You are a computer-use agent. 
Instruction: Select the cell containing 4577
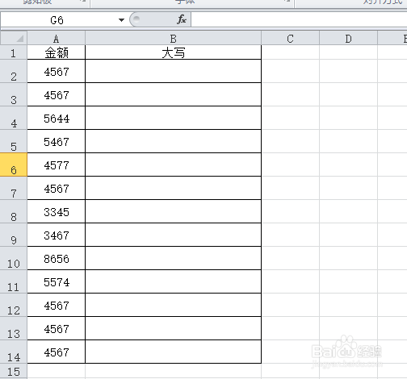tap(57, 165)
